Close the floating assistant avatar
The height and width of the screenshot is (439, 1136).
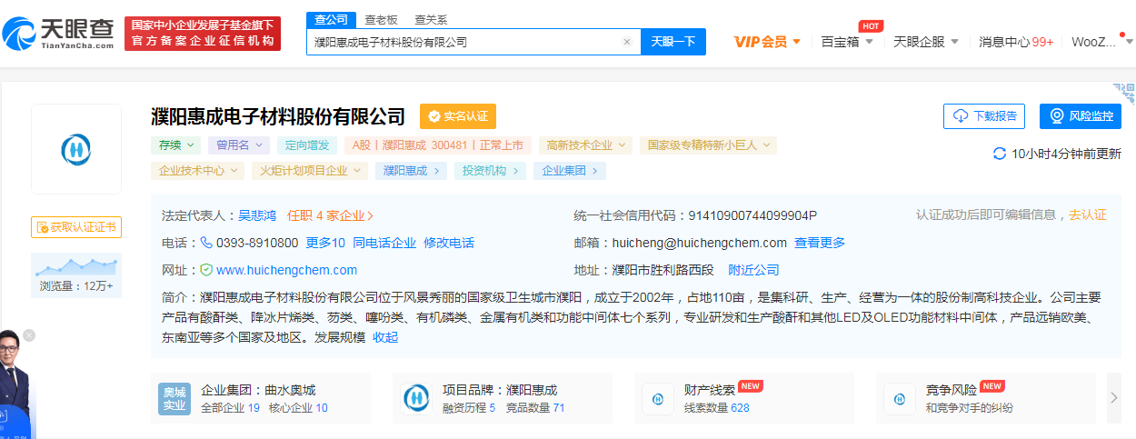coord(29,335)
